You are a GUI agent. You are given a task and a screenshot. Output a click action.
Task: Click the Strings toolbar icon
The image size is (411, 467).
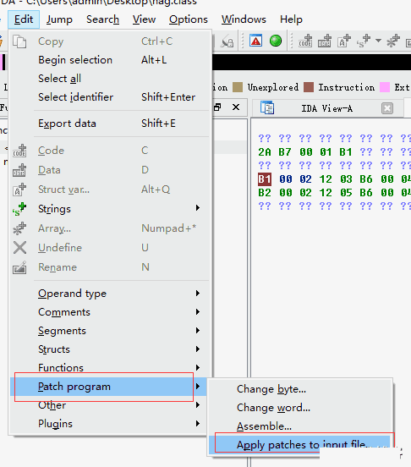(364, 41)
